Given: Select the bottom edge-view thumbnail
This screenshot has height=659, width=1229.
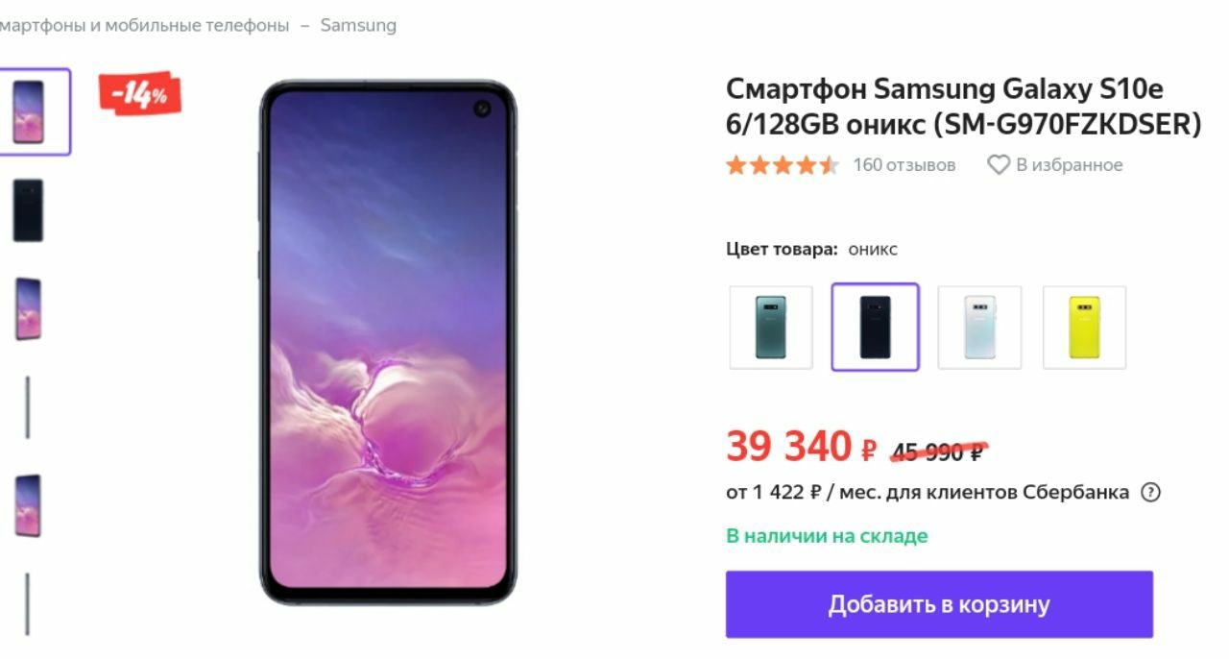Looking at the screenshot, I should [28, 605].
